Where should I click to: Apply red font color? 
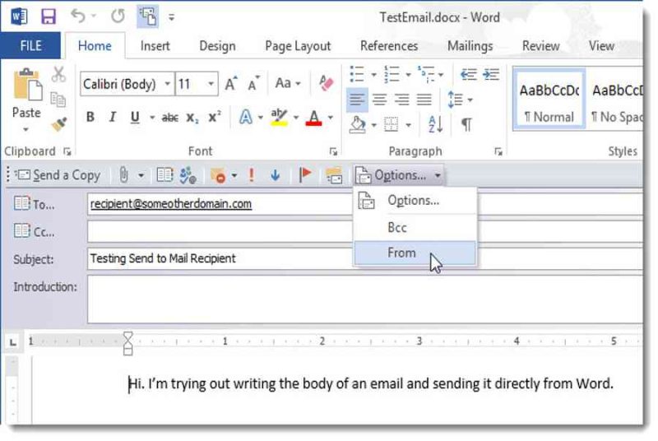[x=314, y=117]
